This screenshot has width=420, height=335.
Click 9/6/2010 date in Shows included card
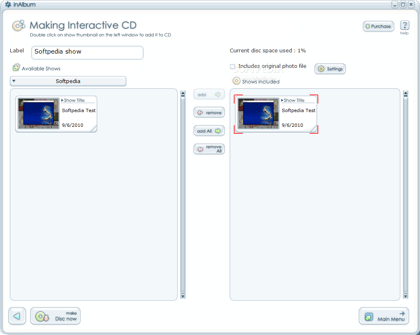coord(292,125)
